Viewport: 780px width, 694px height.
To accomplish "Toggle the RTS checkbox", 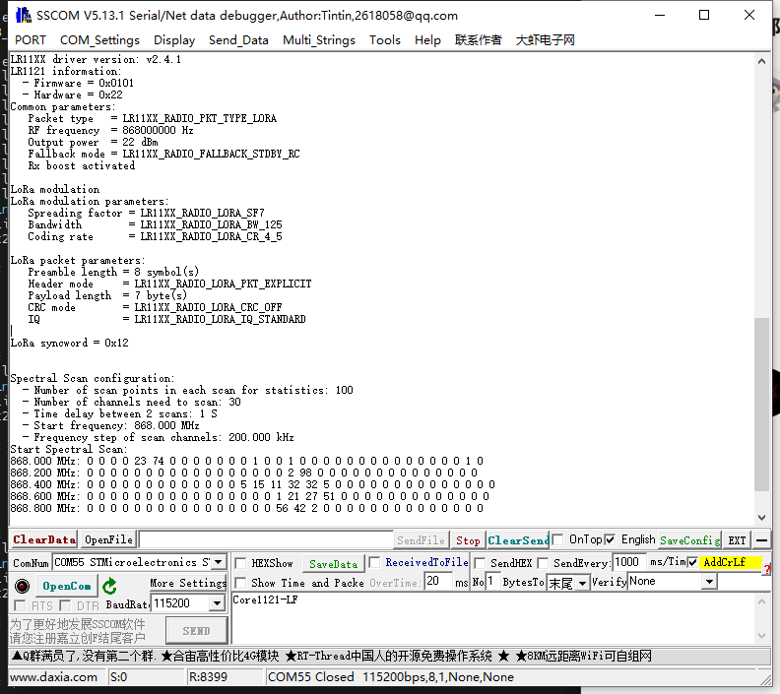I will click(x=20, y=605).
